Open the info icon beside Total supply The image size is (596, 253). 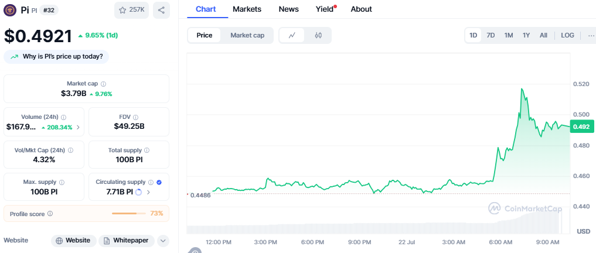click(147, 151)
